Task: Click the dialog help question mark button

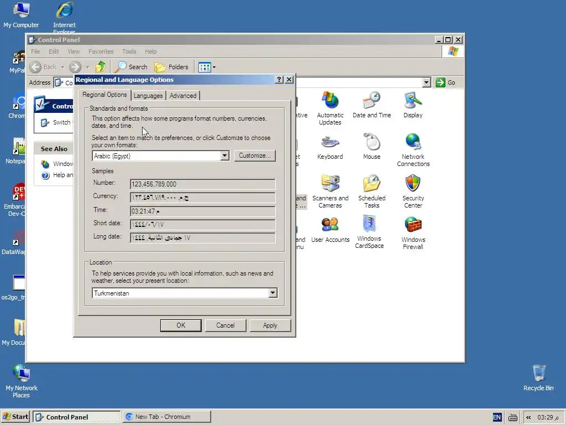Action: click(x=279, y=80)
